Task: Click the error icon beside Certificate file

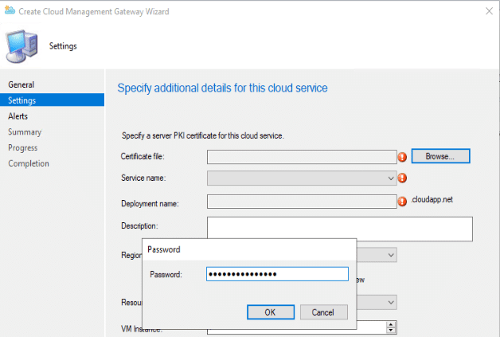Action: click(x=403, y=157)
